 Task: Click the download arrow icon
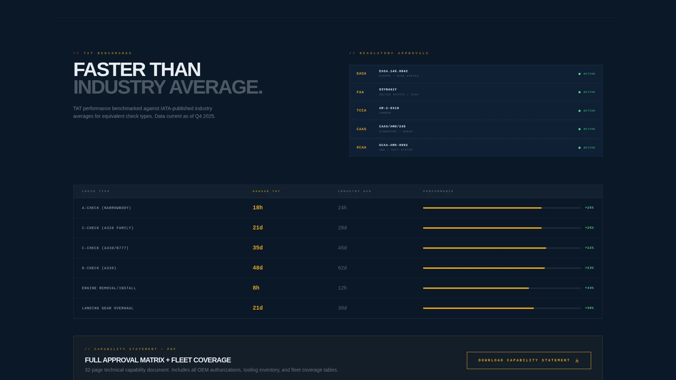click(x=577, y=360)
